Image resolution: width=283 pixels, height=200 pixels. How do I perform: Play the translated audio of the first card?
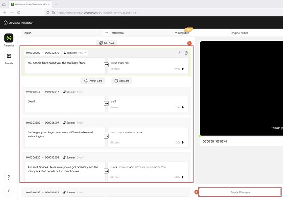point(183,69)
